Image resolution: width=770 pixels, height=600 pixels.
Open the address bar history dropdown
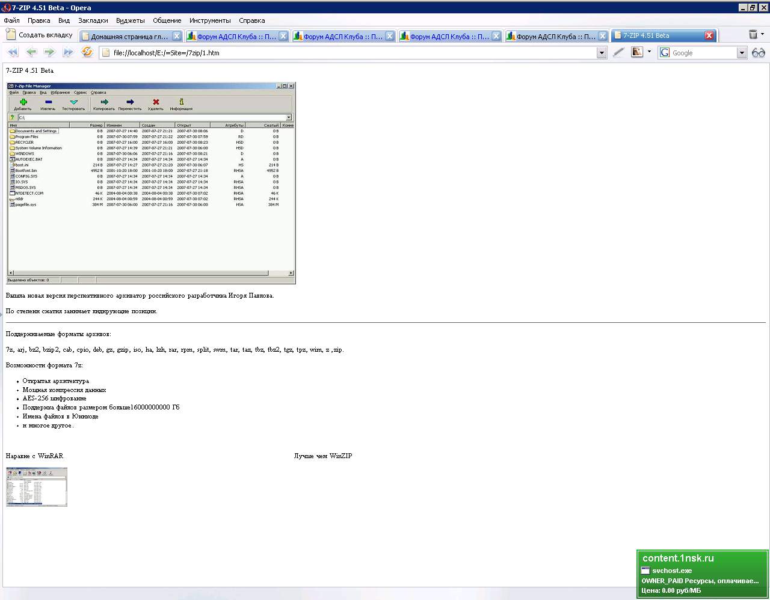602,53
